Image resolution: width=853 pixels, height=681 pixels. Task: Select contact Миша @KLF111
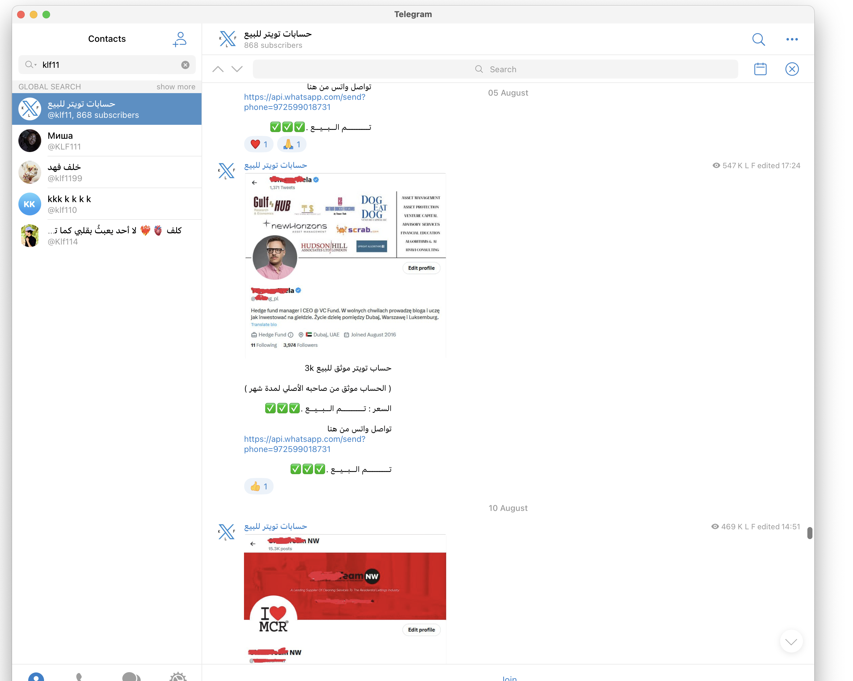point(107,141)
